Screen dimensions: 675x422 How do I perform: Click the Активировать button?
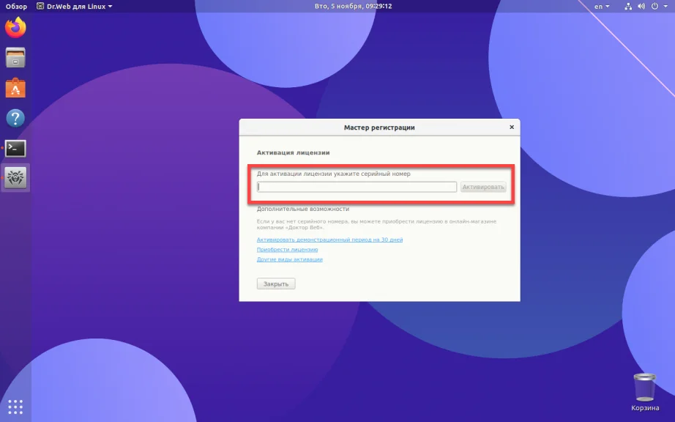483,187
